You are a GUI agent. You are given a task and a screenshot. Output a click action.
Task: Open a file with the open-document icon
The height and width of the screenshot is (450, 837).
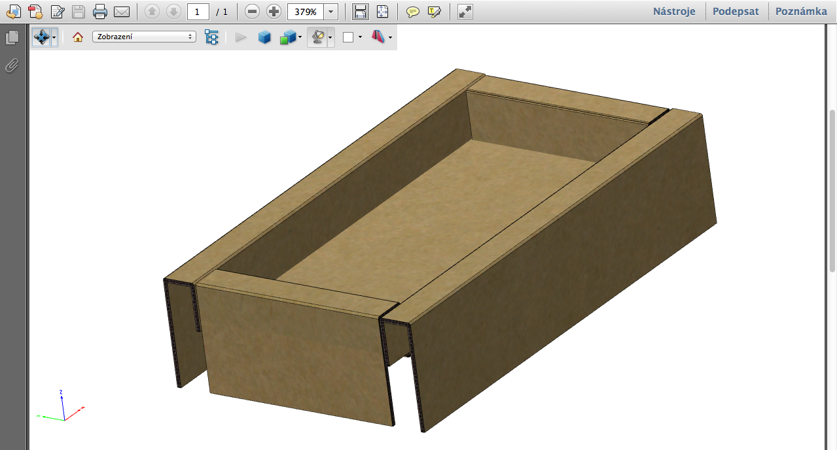(x=13, y=11)
